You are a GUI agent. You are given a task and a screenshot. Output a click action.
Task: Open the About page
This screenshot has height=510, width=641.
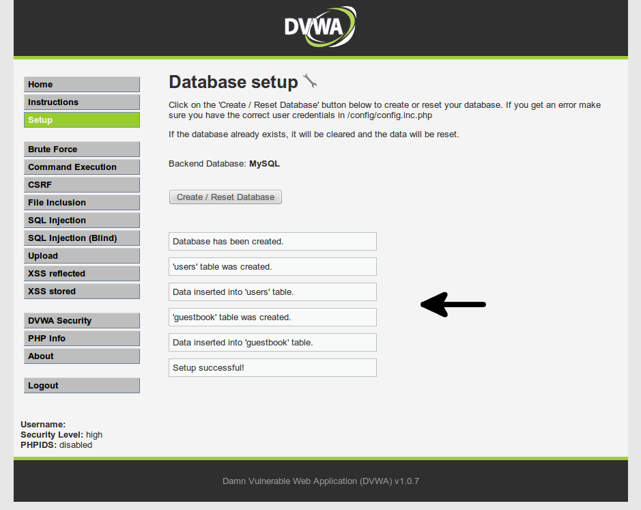(82, 356)
